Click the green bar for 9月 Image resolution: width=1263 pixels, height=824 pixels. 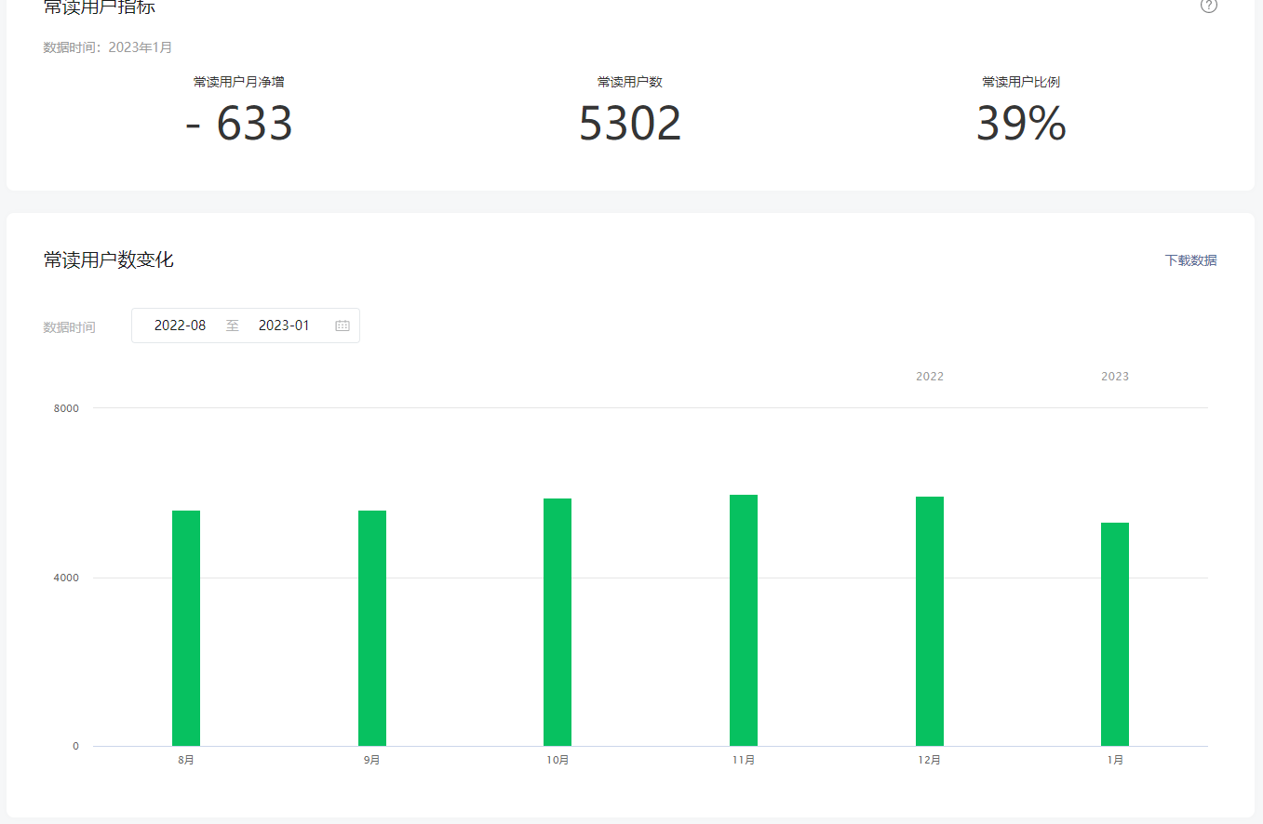point(372,628)
